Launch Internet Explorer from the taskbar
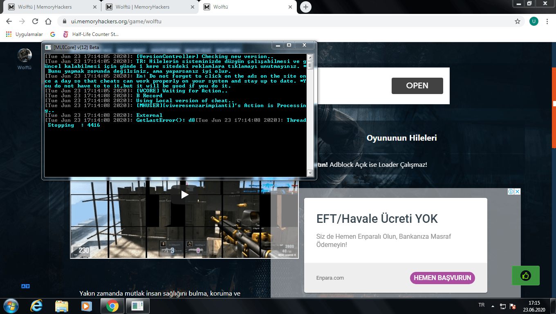The width and height of the screenshot is (556, 314). (37, 306)
